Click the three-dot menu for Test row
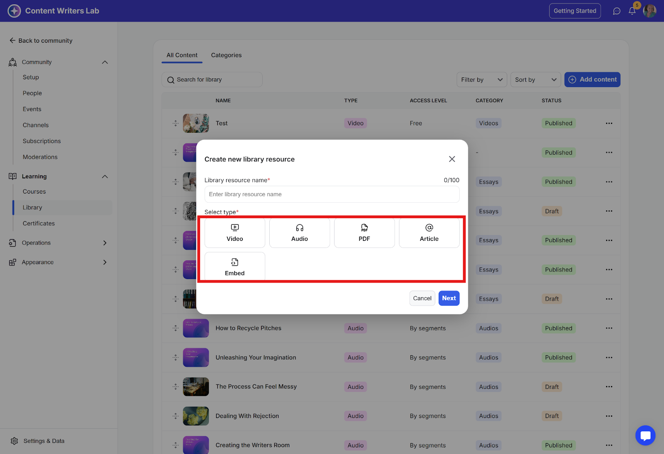The image size is (664, 454). [609, 123]
